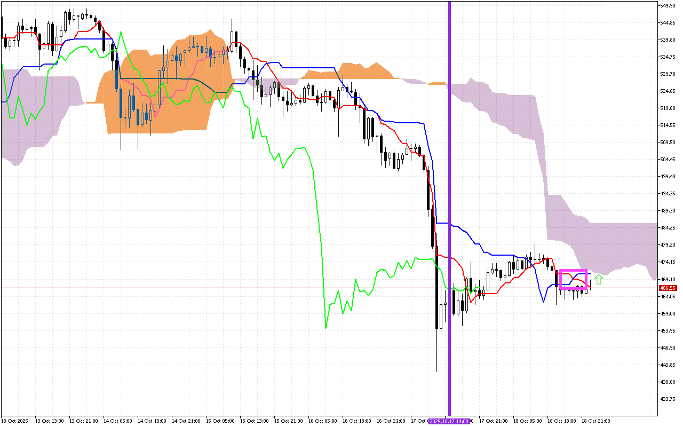
Task: Click the 14 Oct 13:00 time label
Action: coord(151,421)
